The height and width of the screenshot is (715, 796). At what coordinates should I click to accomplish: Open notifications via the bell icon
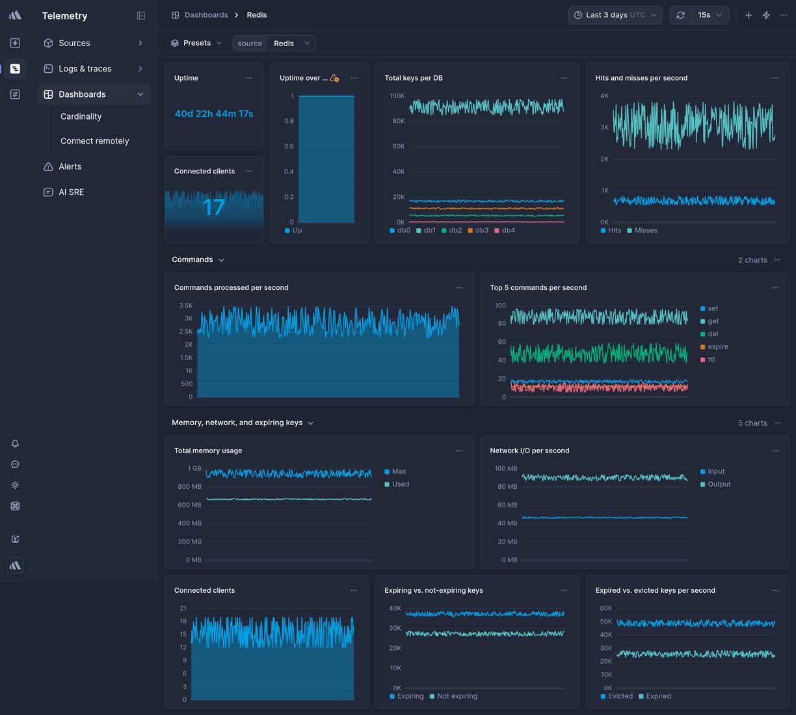(x=15, y=443)
